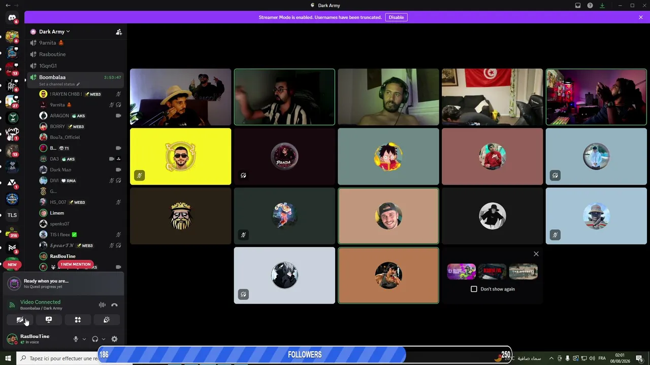Select the PANDA avatar participant tile

tap(284, 156)
